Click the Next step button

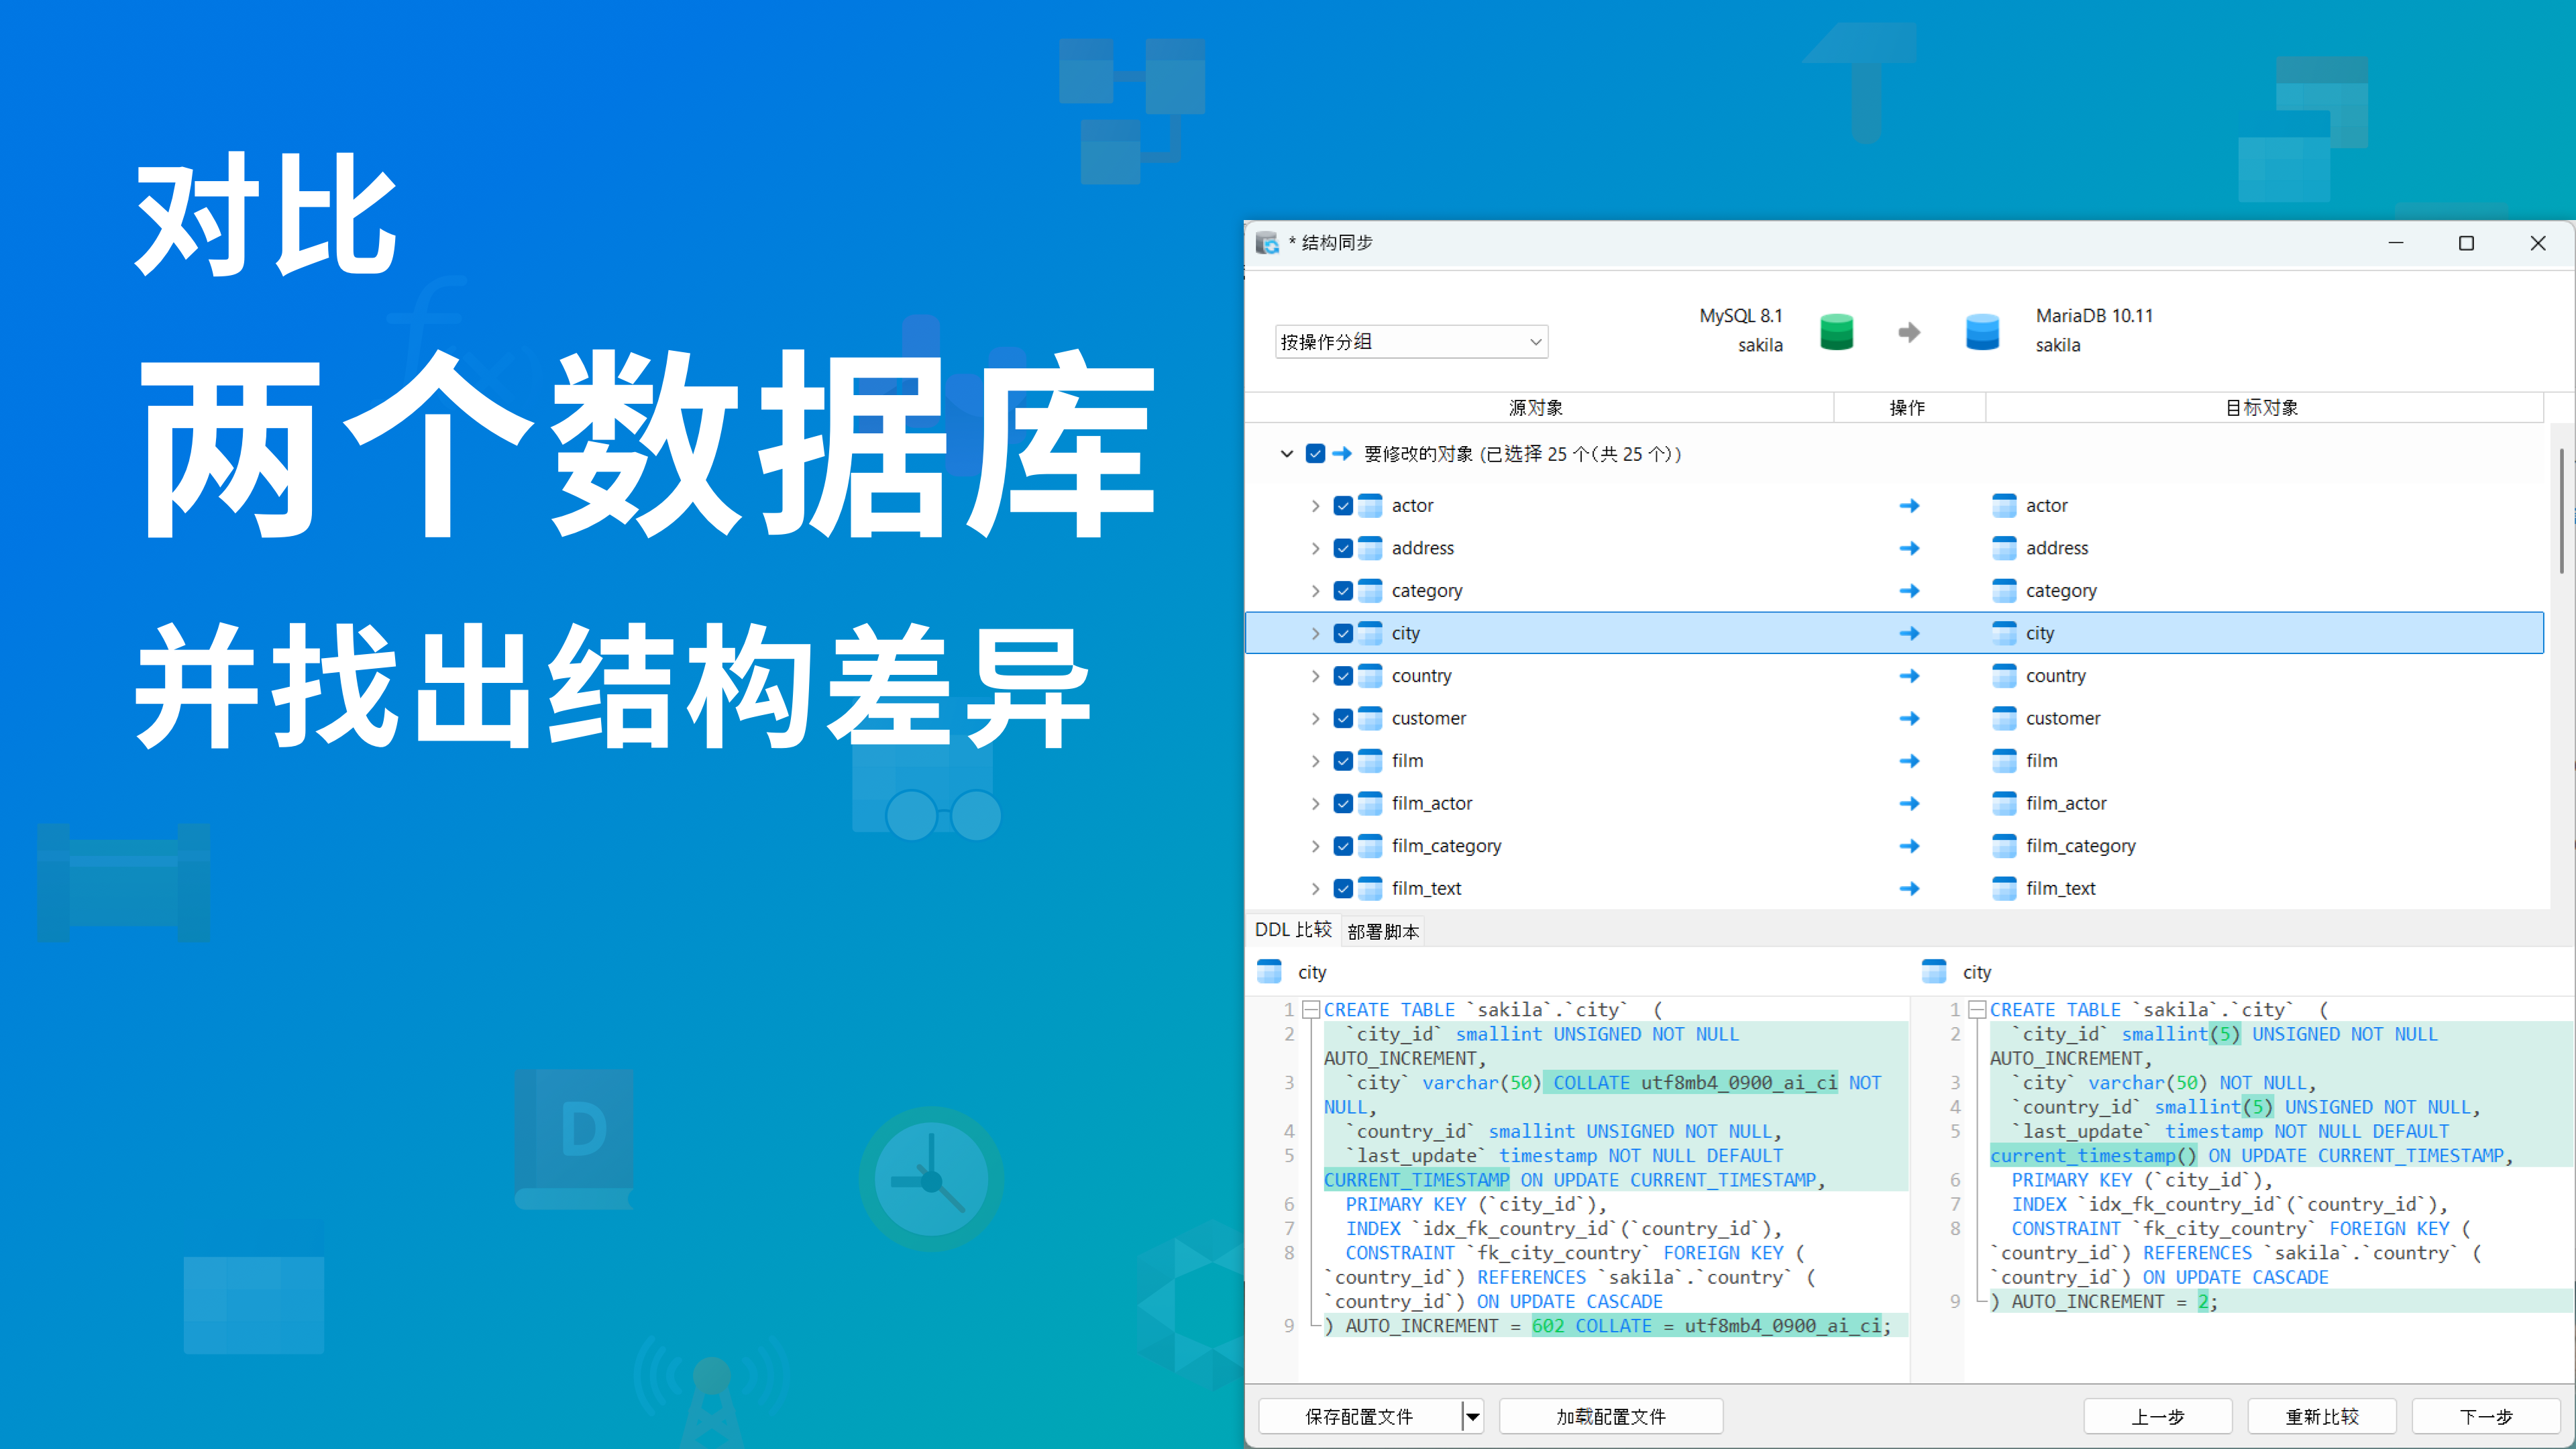coord(2486,1416)
